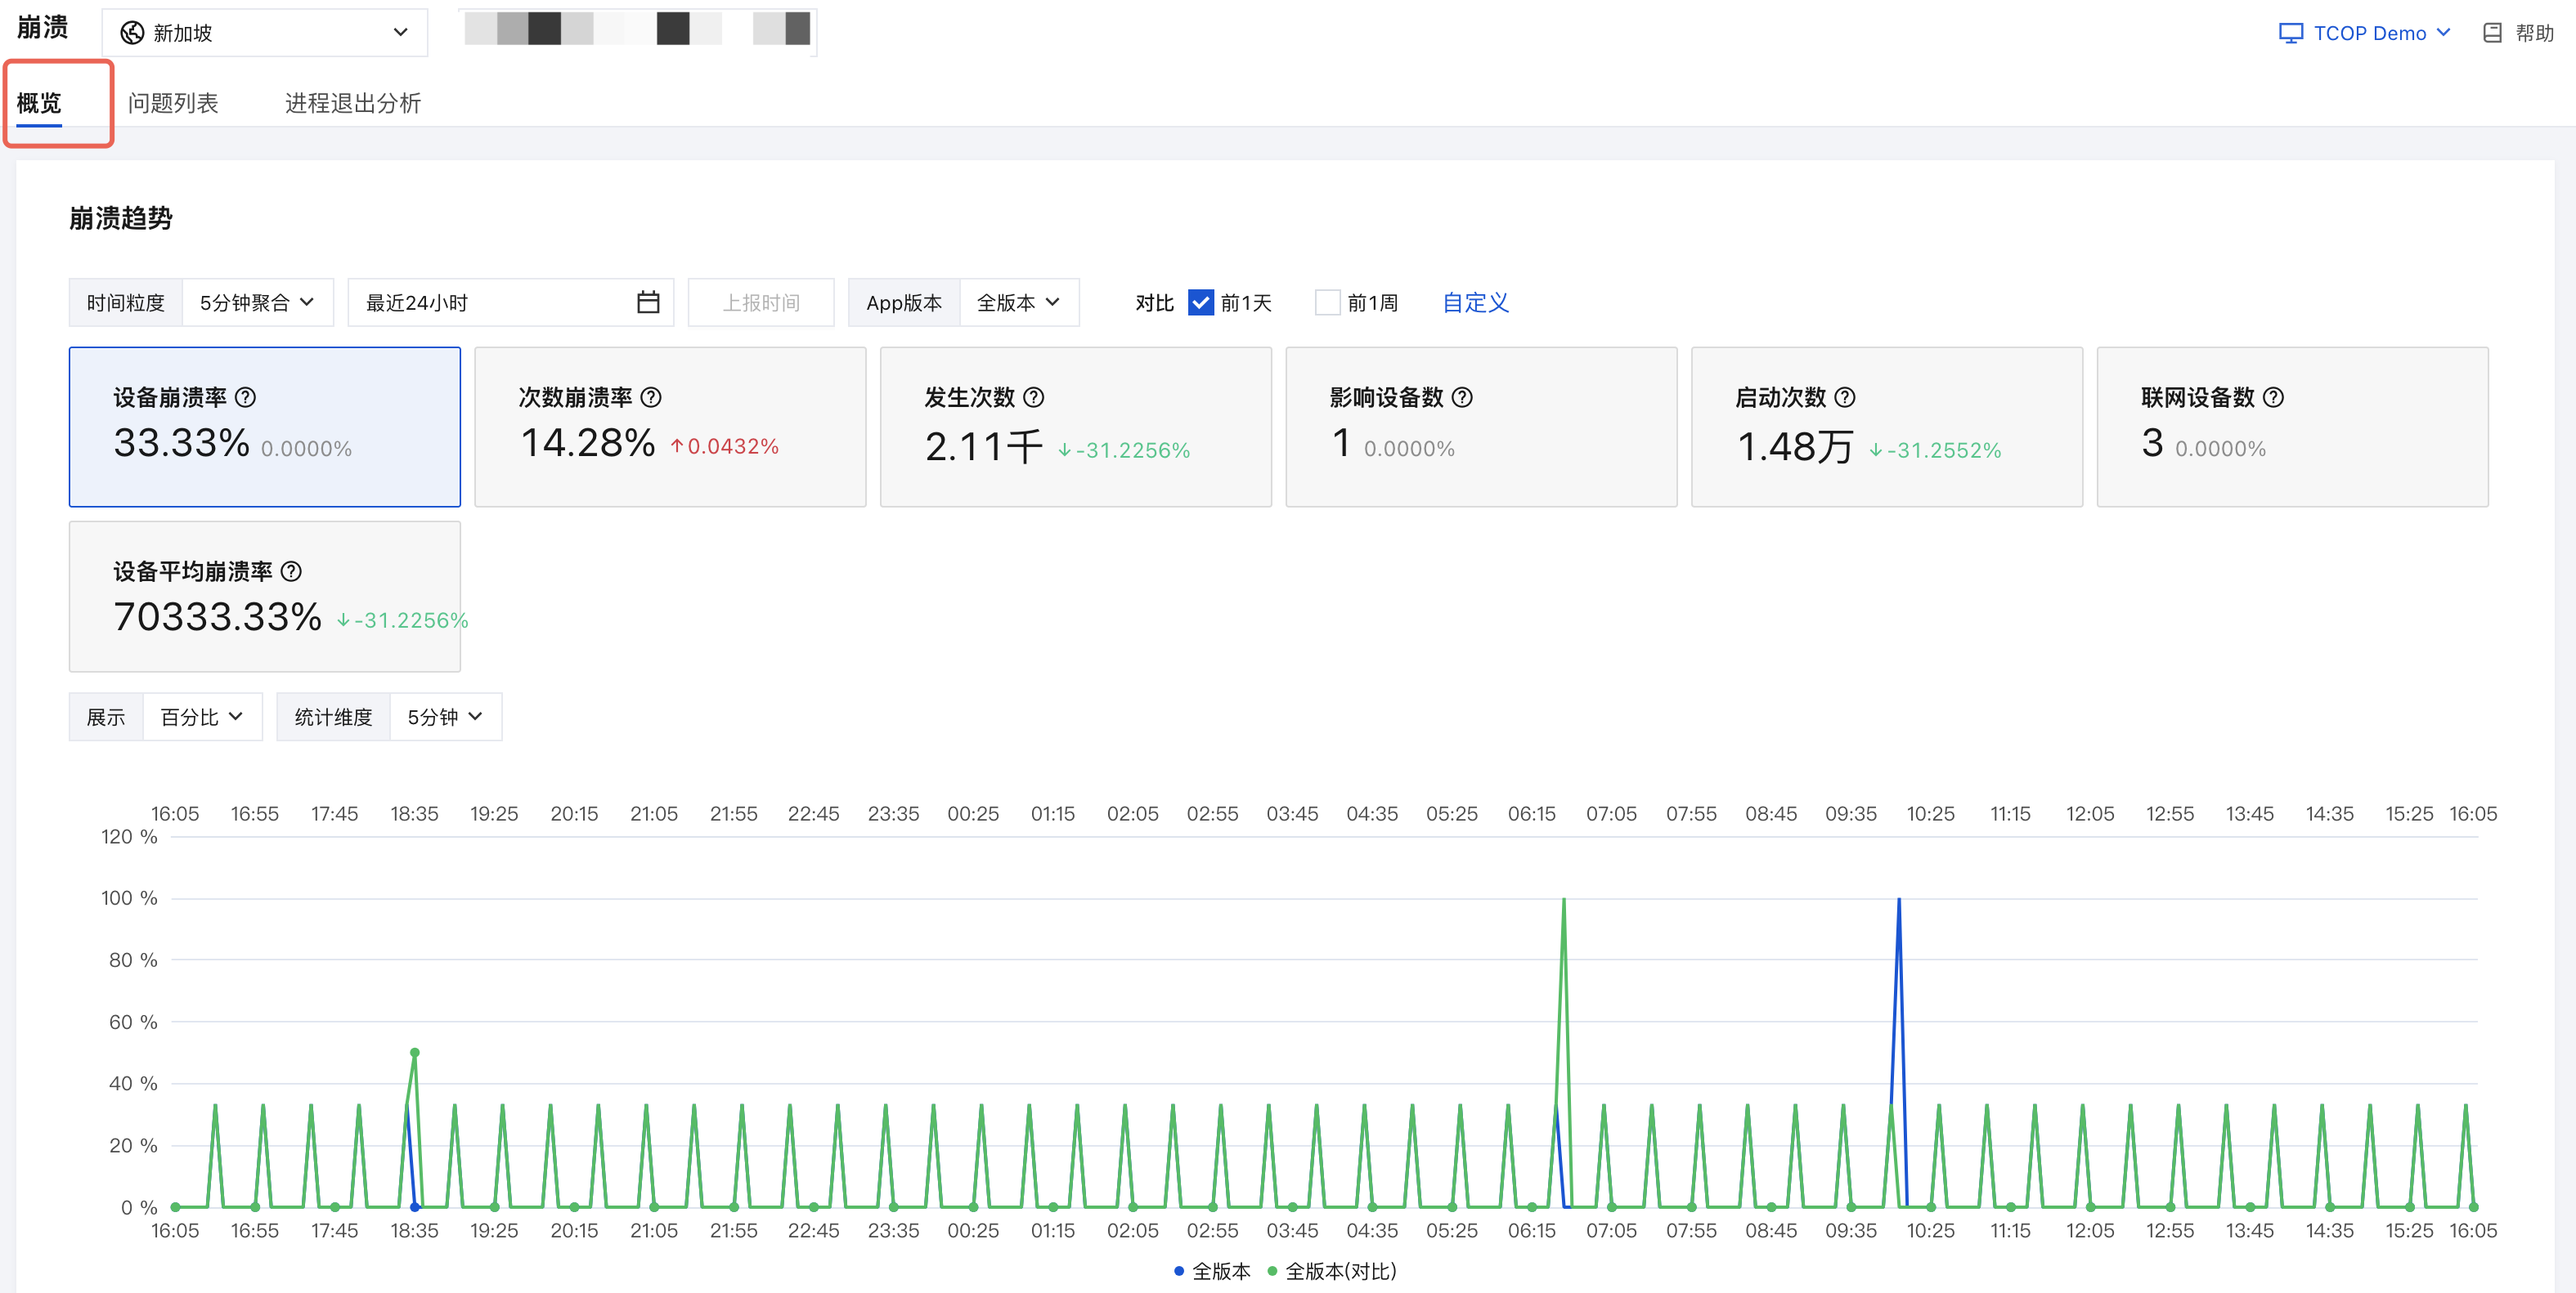Open calendar icon in 最近24小时 field

[x=648, y=302]
